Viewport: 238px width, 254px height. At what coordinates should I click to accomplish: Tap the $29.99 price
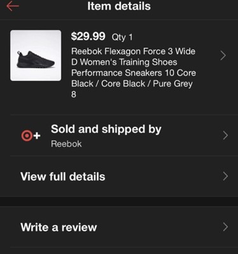tap(88, 36)
